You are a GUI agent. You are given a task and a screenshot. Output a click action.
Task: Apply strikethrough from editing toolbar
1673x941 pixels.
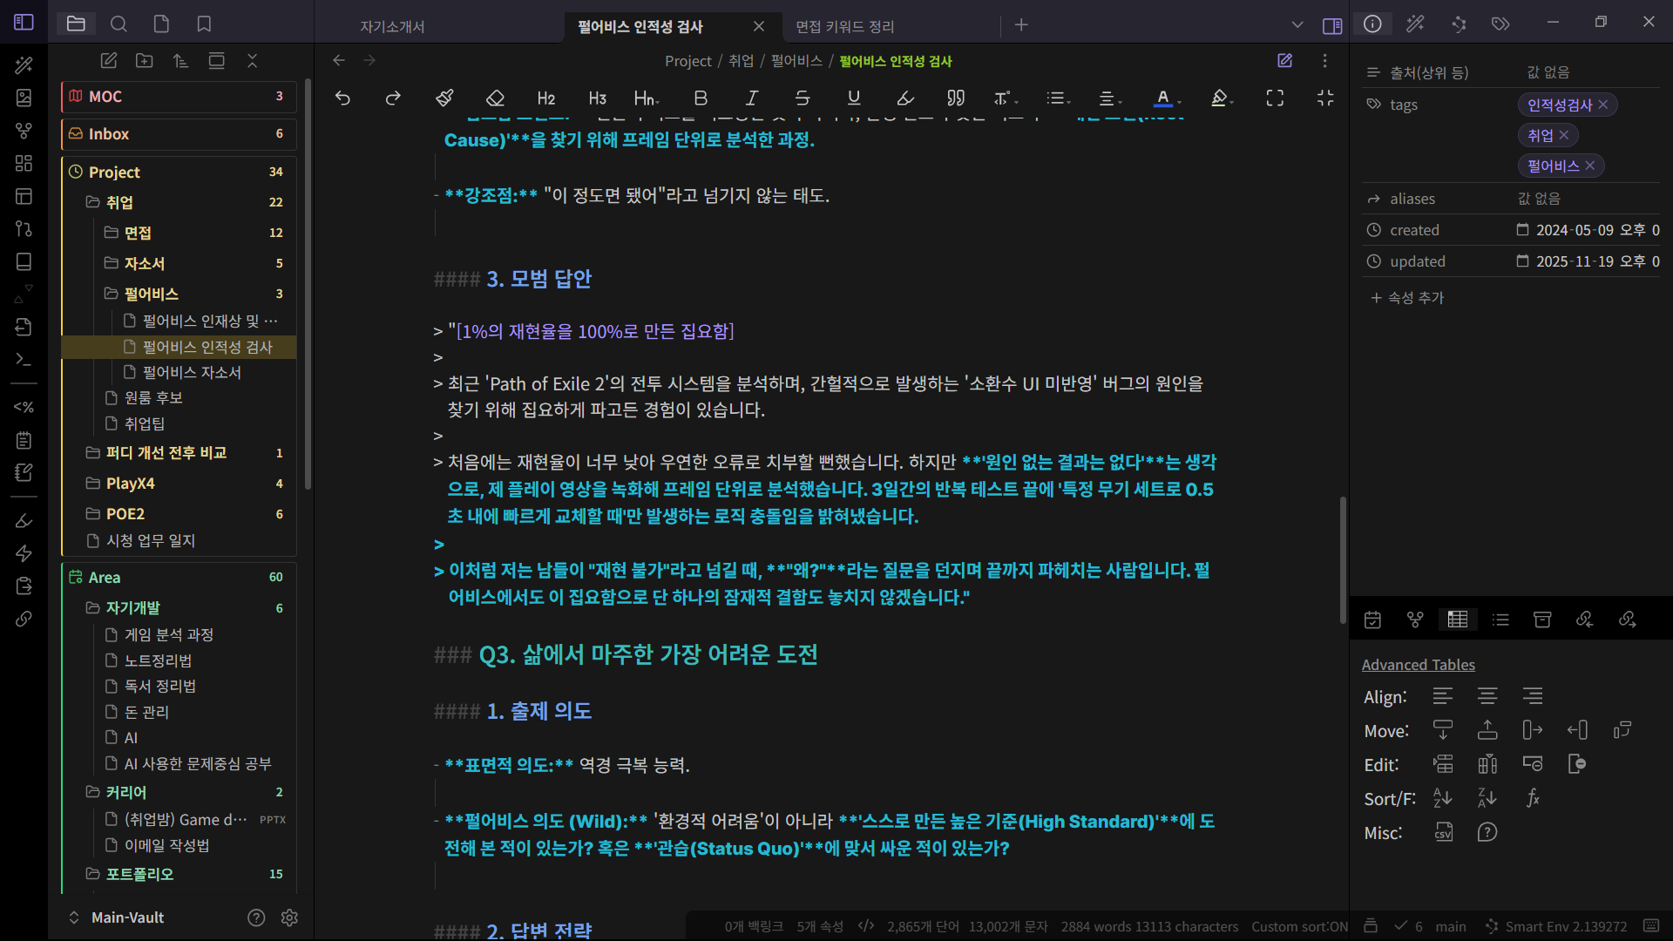(x=802, y=98)
